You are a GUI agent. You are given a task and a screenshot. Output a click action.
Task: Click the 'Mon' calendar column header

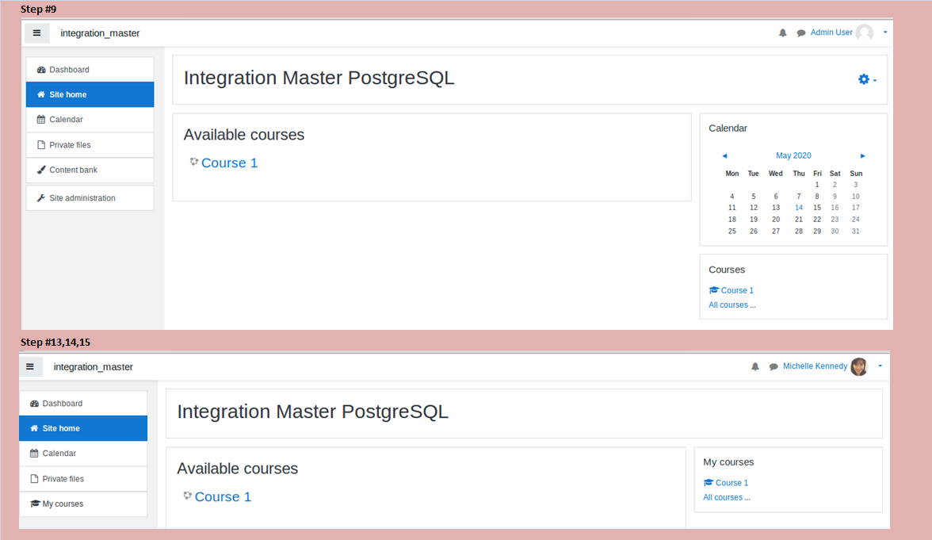click(732, 174)
